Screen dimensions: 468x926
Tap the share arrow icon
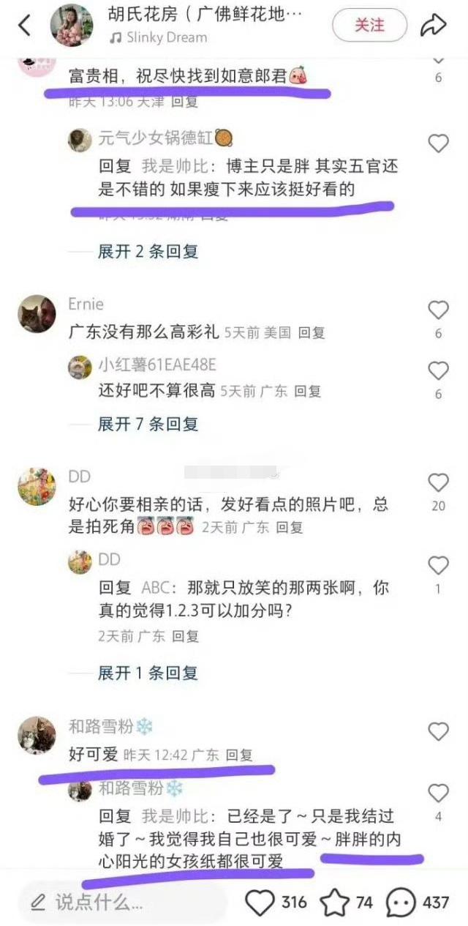(434, 25)
